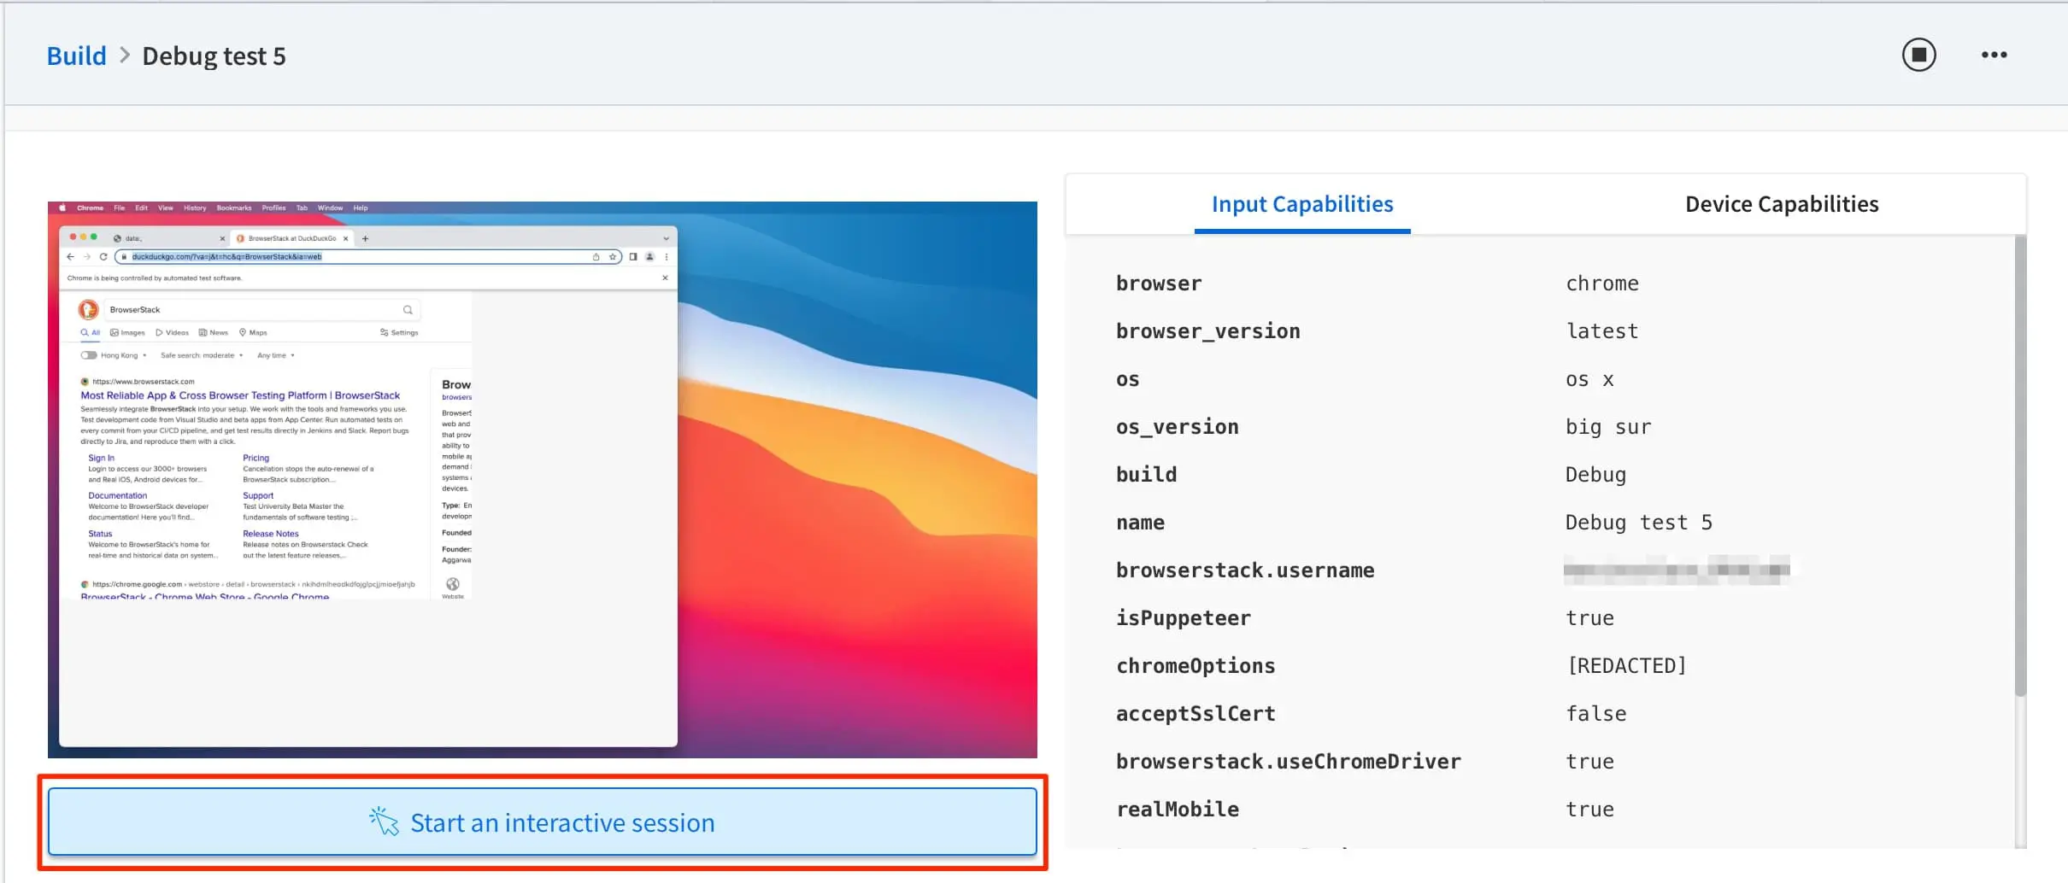Open the Hong Kong region dropdown arrow

pos(144,356)
